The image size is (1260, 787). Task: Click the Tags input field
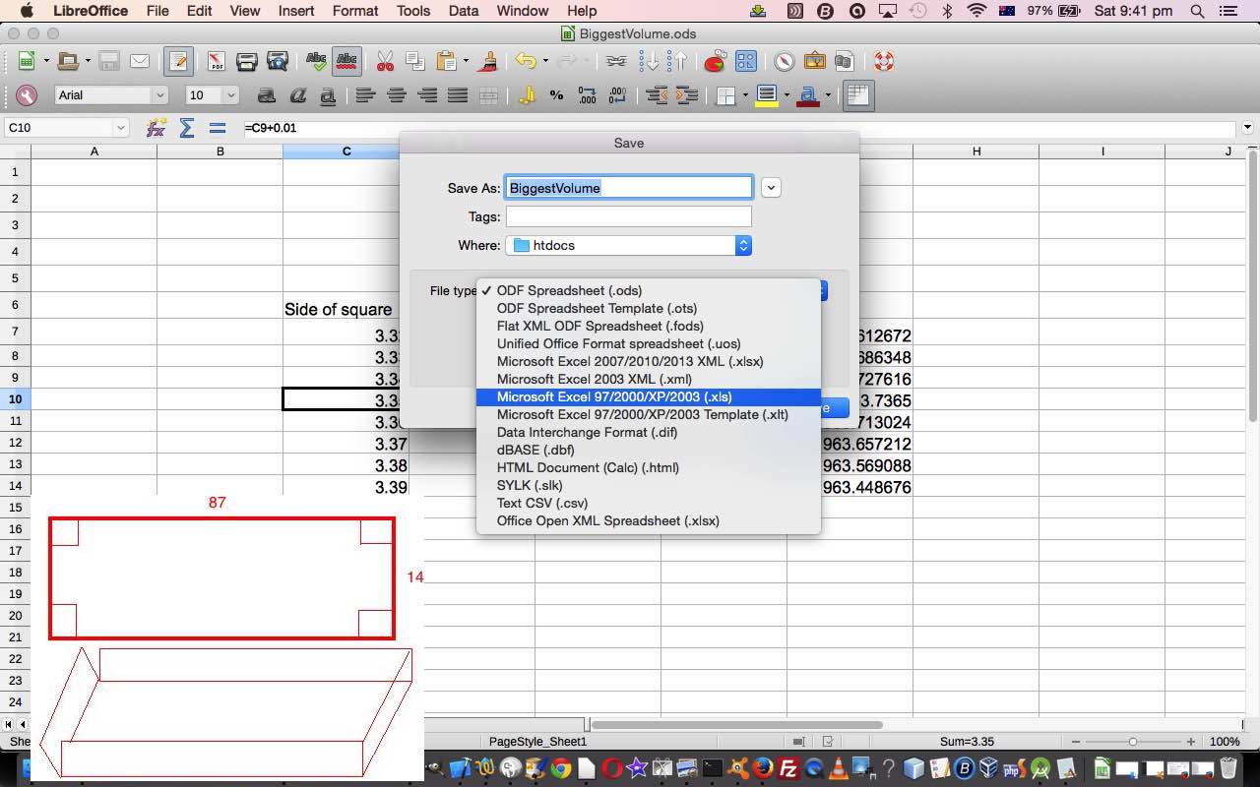pos(629,216)
